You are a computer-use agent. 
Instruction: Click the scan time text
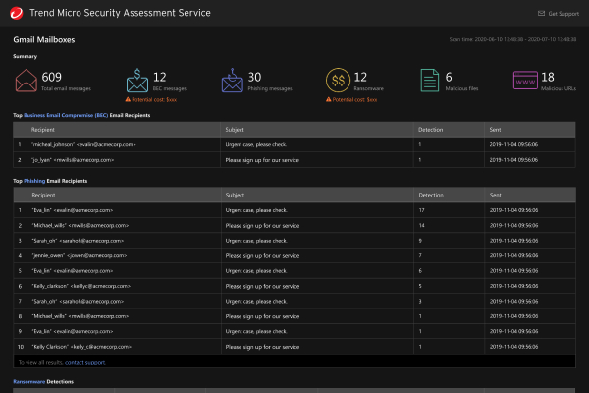[x=512, y=39]
